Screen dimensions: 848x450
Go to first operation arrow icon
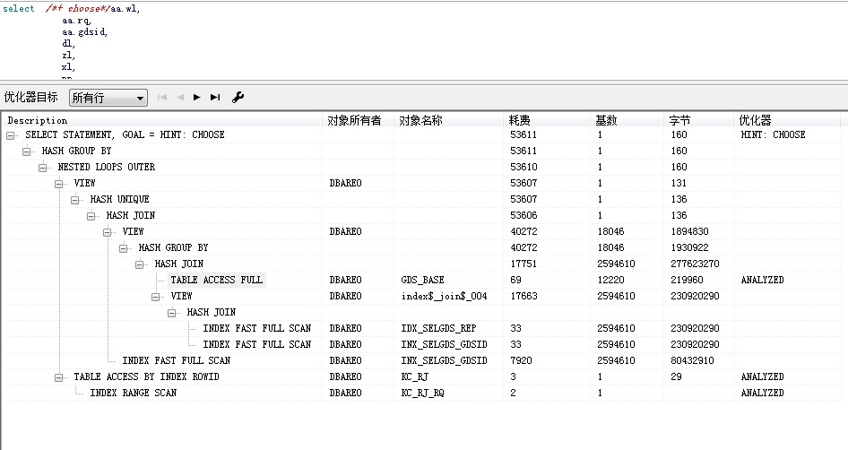click(161, 98)
